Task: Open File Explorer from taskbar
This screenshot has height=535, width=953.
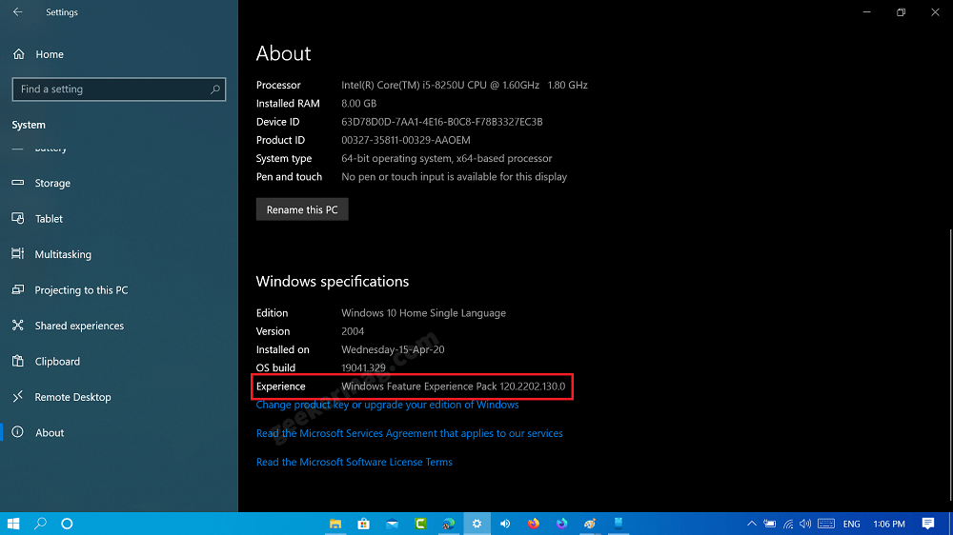Action: click(x=335, y=524)
